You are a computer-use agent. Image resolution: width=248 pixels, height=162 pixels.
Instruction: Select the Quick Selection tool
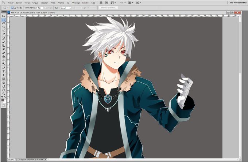[x=4, y=27]
